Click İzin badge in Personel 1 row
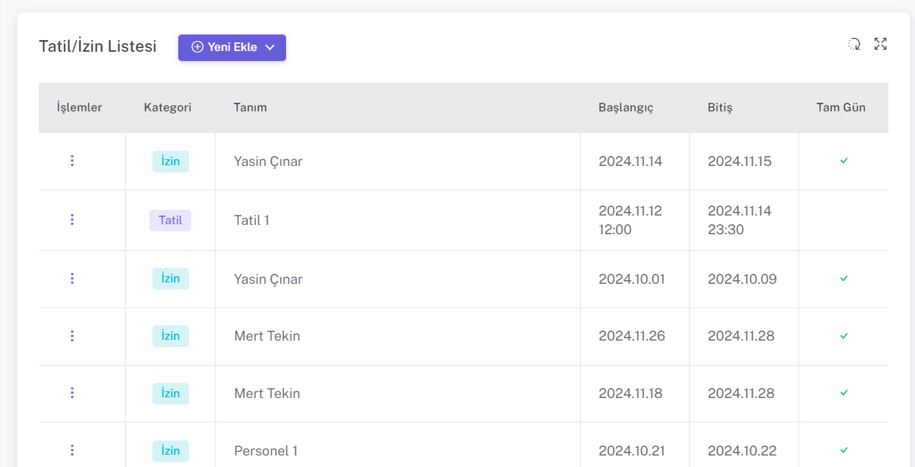 [170, 450]
